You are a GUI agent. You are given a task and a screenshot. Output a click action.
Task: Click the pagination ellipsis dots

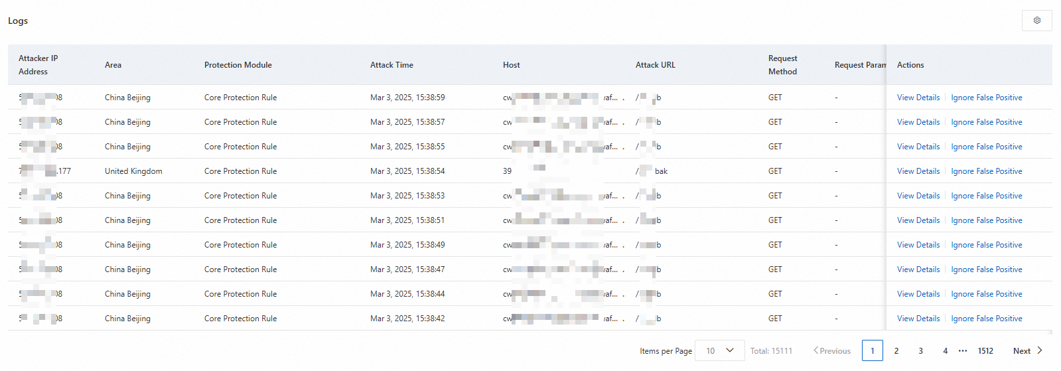coord(963,350)
